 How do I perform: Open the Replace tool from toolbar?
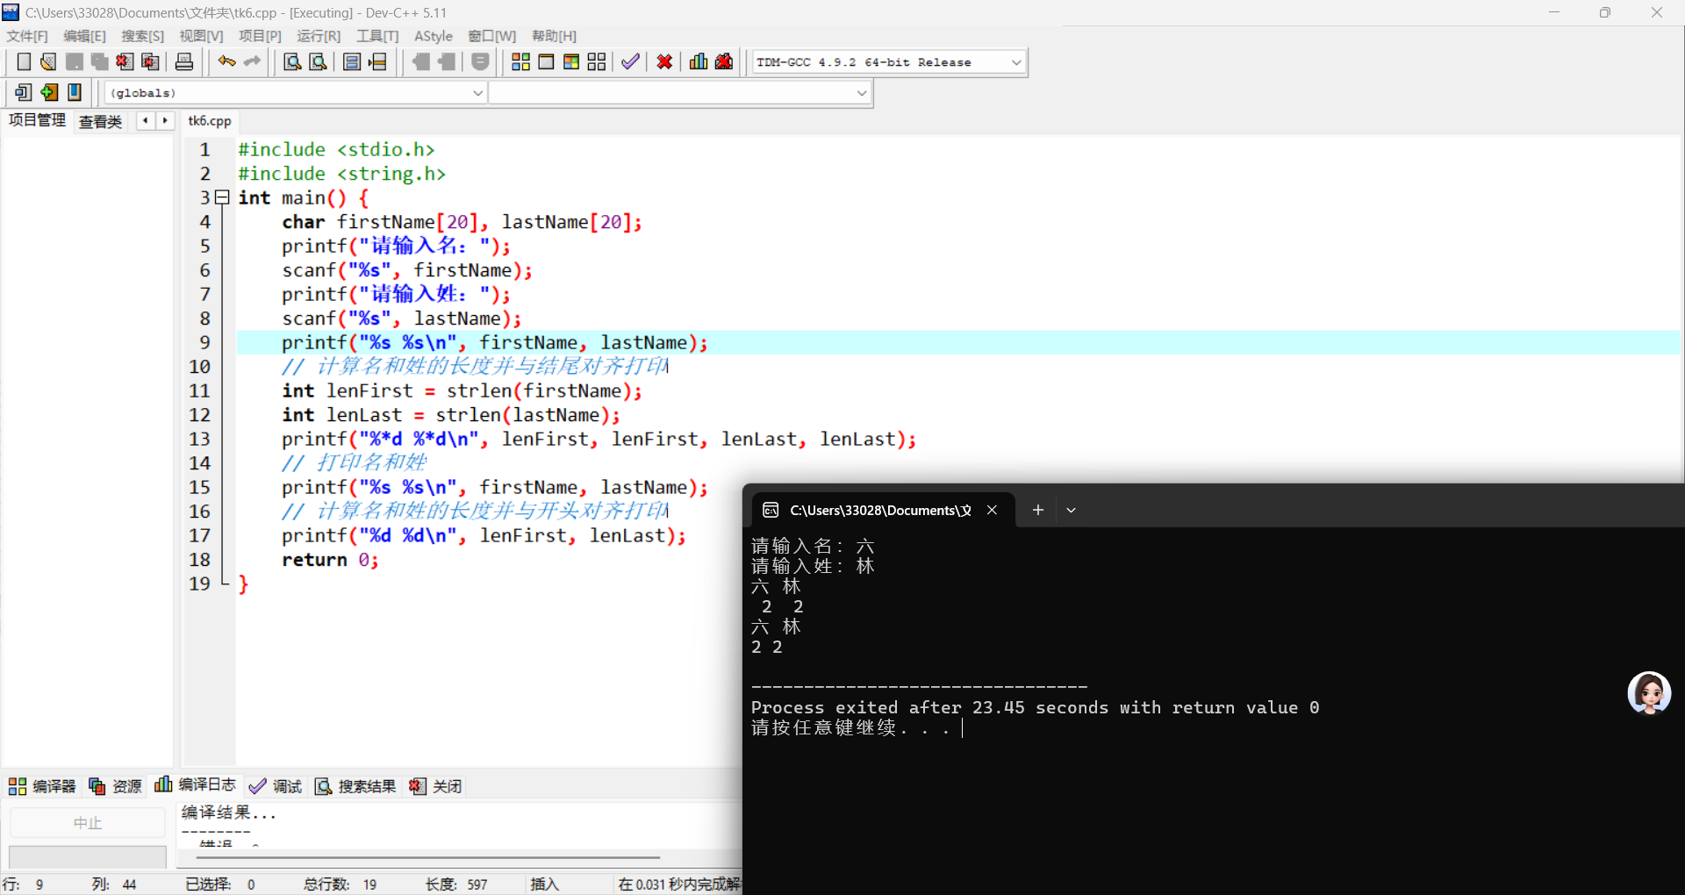(319, 61)
